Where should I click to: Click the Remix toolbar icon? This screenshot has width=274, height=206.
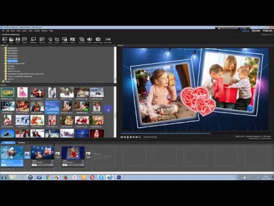pyautogui.click(x=57, y=40)
